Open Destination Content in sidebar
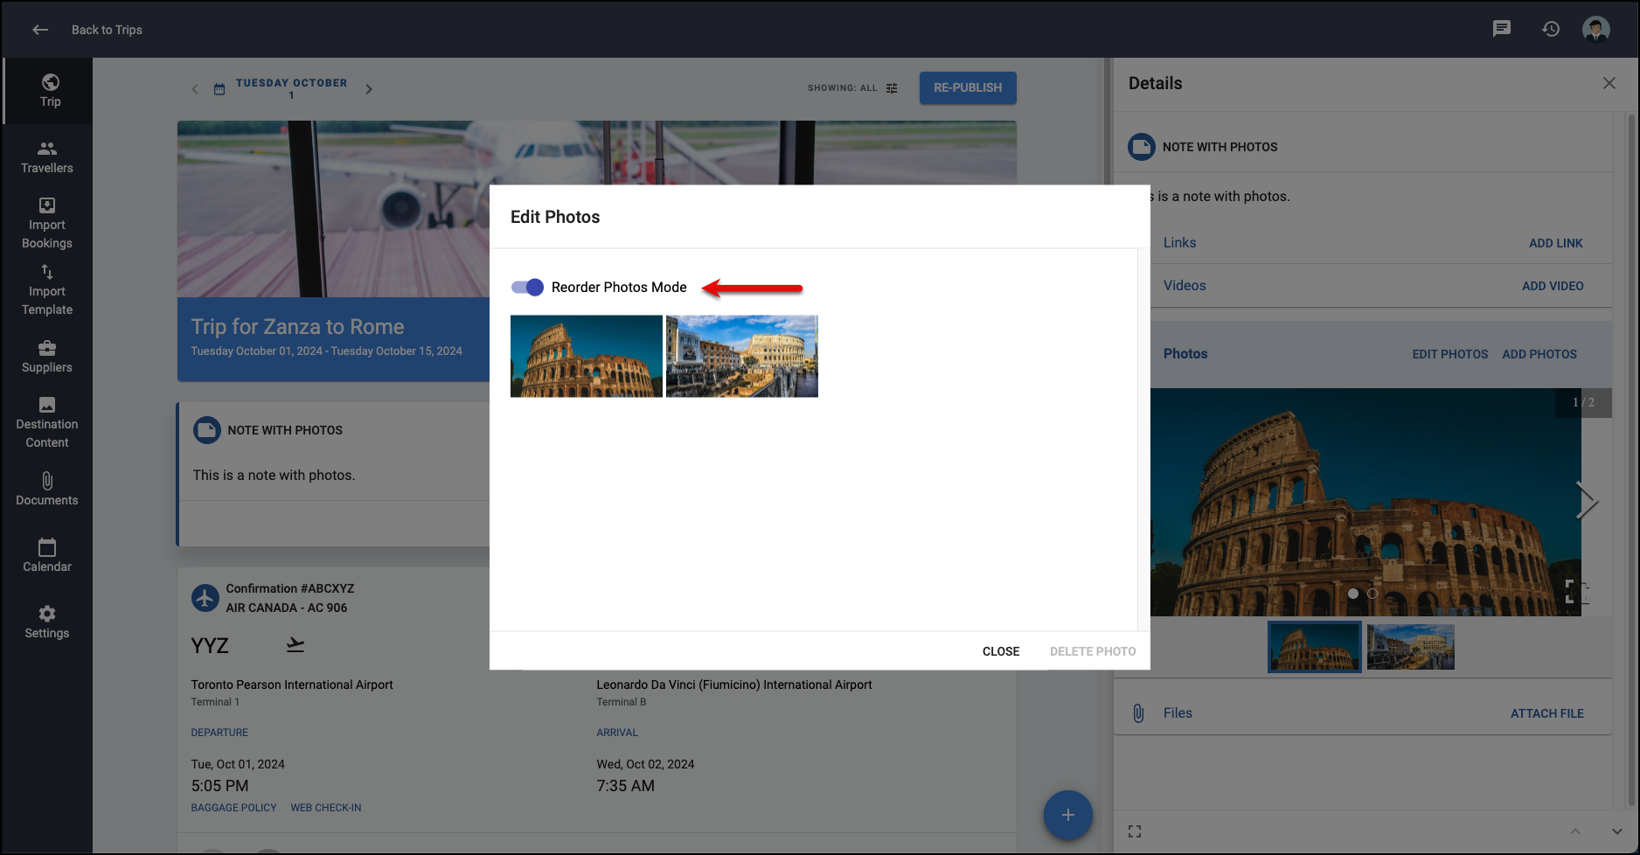Image resolution: width=1640 pixels, height=855 pixels. pos(47,423)
